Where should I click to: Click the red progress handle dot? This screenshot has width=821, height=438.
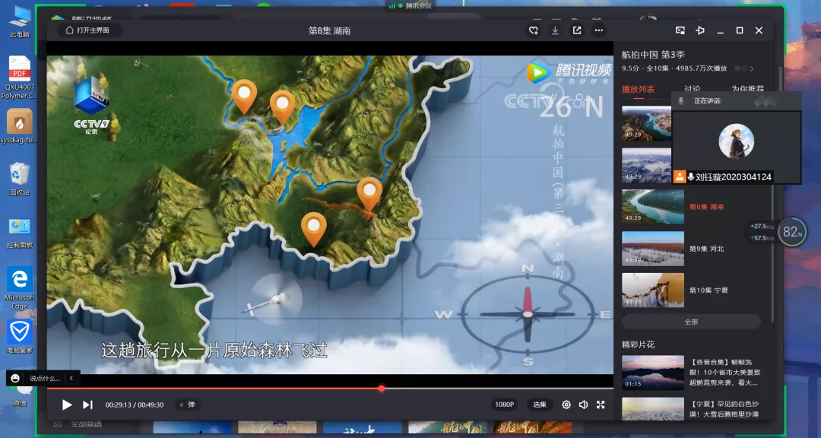click(382, 389)
